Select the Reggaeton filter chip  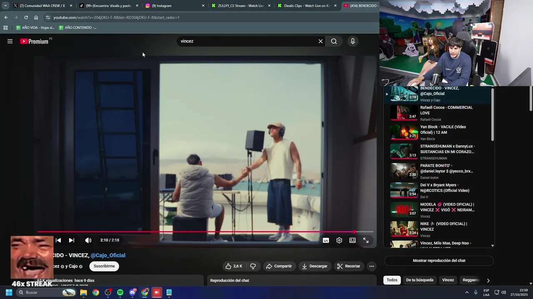click(x=471, y=280)
